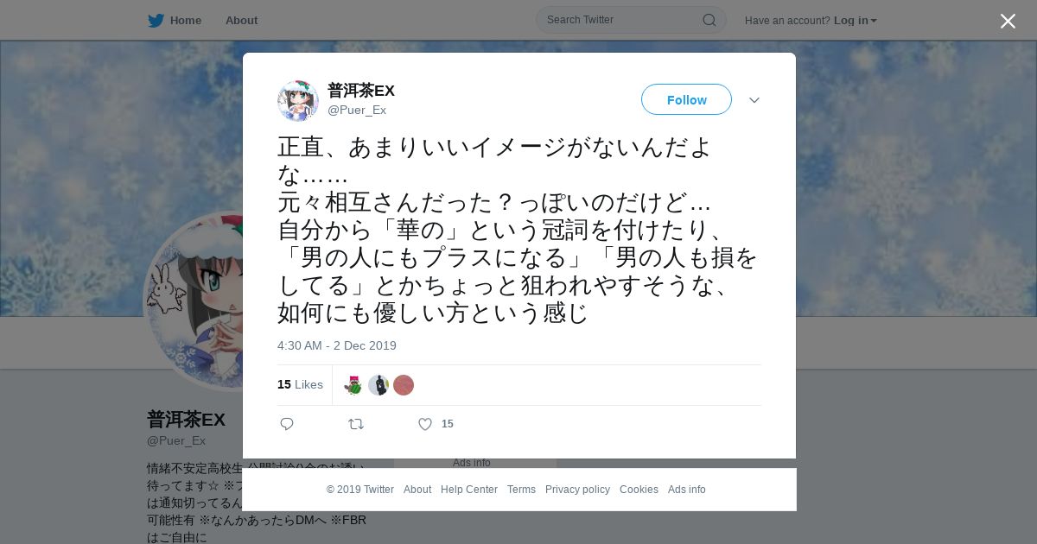Click the reply speech bubble icon
This screenshot has width=1037, height=544.
click(287, 424)
